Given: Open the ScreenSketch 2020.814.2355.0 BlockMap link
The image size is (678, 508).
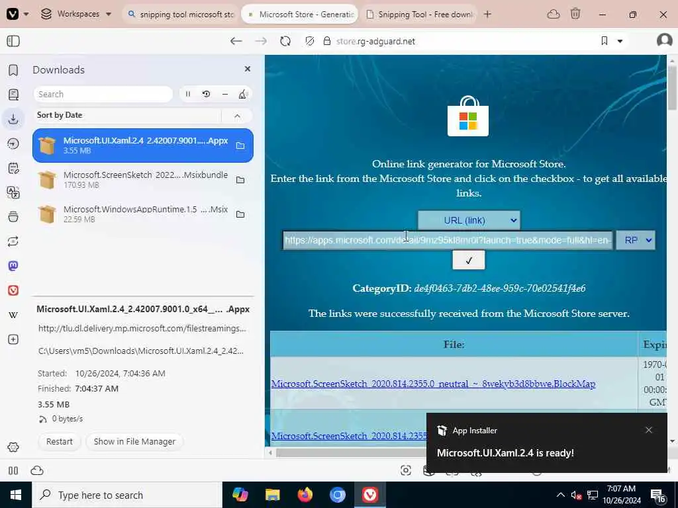Looking at the screenshot, I should (433, 384).
